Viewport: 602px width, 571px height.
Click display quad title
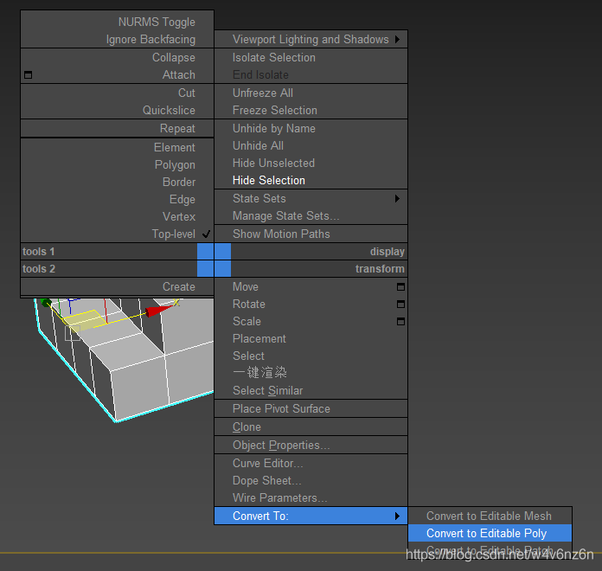coord(387,252)
